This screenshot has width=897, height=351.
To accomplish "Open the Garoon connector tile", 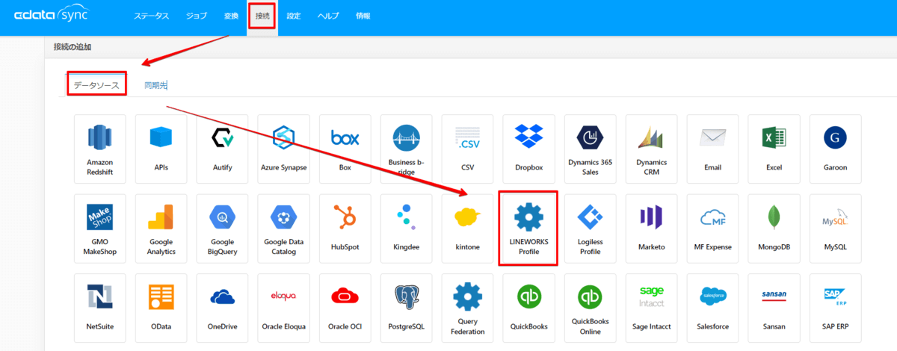I will (x=836, y=148).
